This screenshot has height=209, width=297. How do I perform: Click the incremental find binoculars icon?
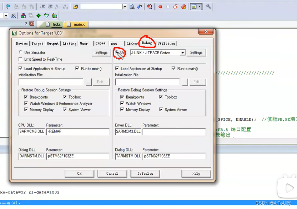140,7
